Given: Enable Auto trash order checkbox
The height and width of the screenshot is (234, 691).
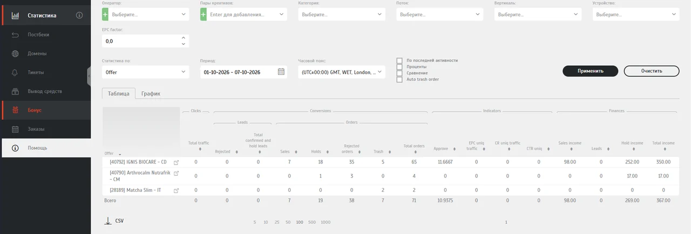Looking at the screenshot, I should 399,79.
